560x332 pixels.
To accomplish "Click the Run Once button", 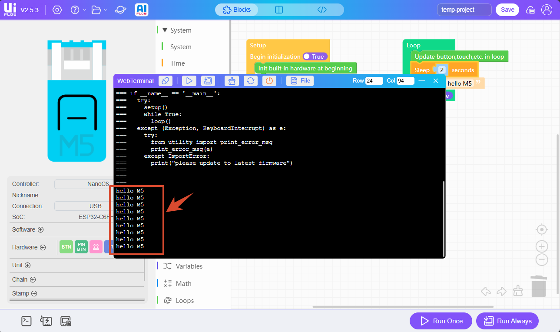I will 441,321.
